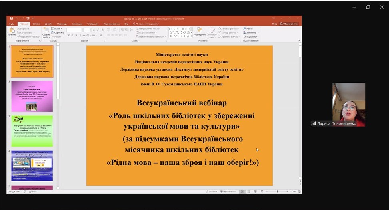Viewport: 390px width, 210px height.
Task: Toggle bold Ж formatting button
Action: [68, 36]
